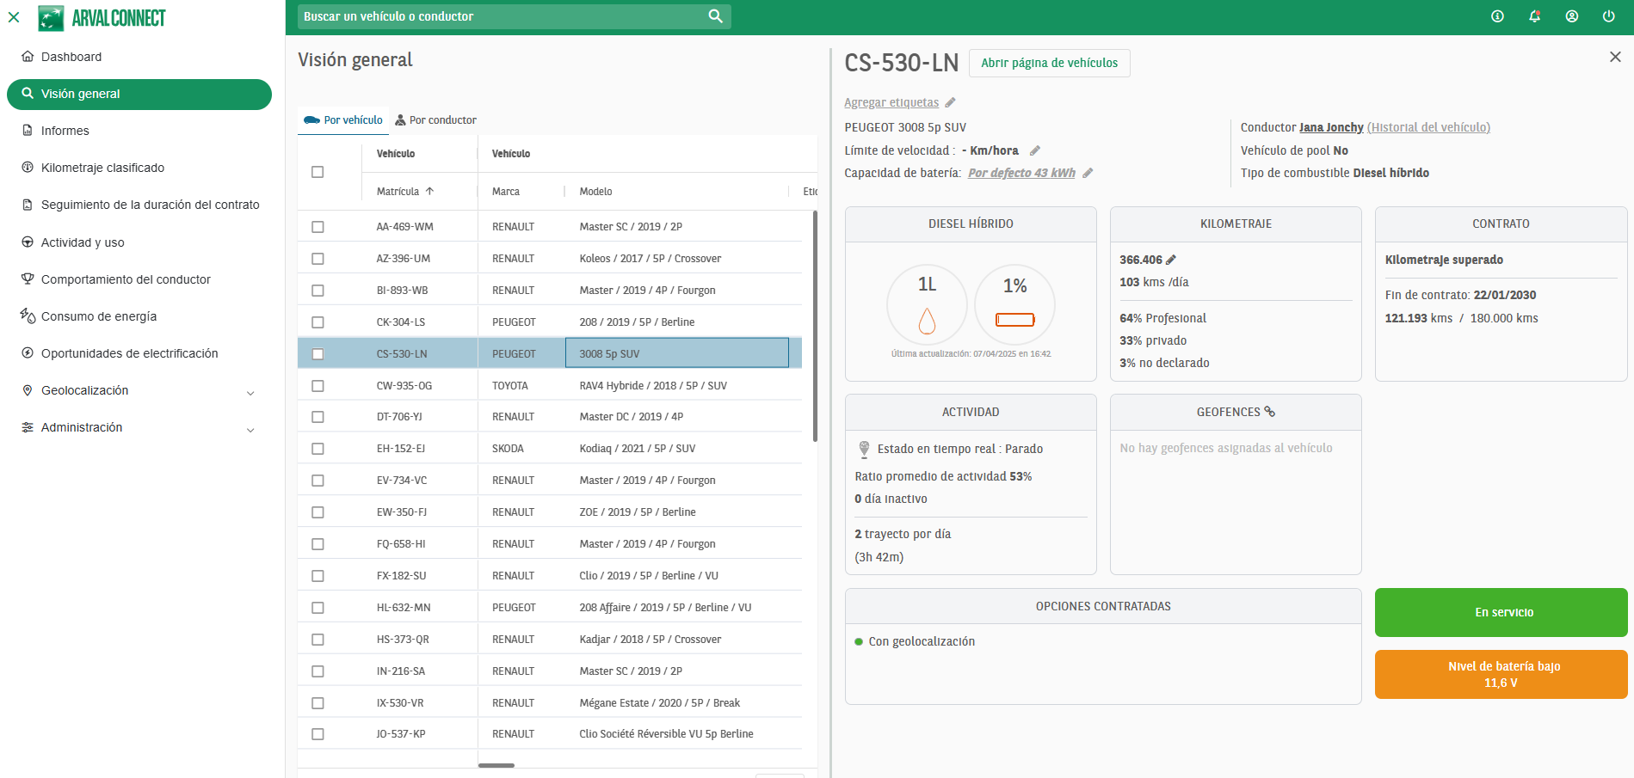The image size is (1634, 778).
Task: Check the EH-152-EJ row checkbox
Action: click(318, 449)
